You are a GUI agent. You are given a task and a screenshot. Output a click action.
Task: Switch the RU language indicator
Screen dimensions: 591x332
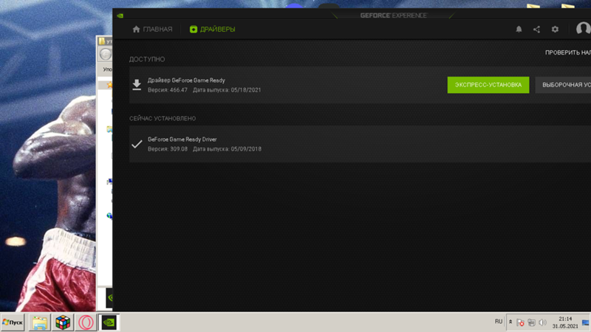(x=499, y=322)
